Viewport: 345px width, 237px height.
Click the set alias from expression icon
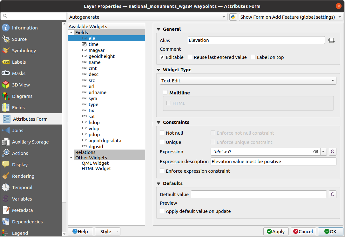[332, 40]
